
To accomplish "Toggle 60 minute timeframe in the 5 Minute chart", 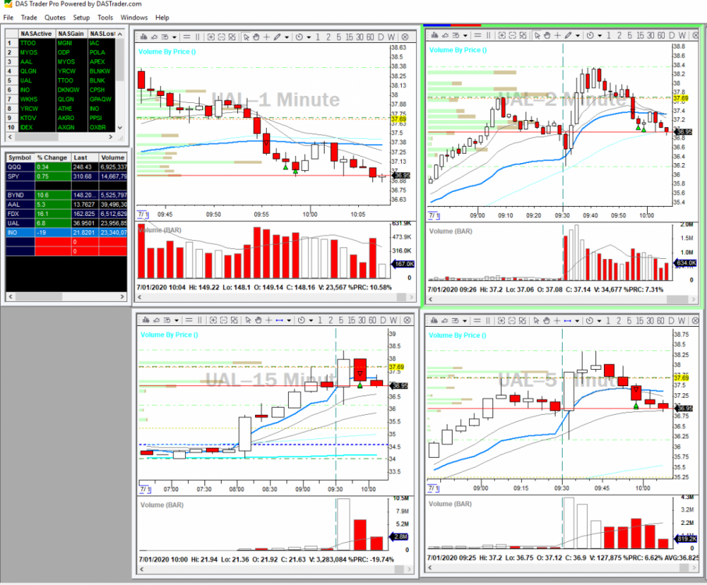I will point(660,320).
